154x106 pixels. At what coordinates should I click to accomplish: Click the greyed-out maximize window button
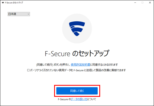(x=143, y=3)
